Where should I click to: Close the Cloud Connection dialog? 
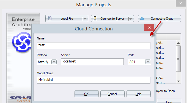point(149,28)
